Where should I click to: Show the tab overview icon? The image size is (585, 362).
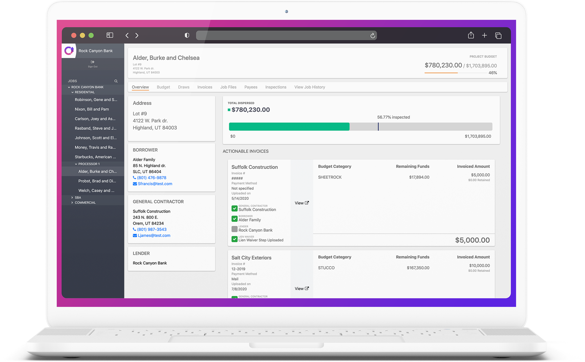498,35
